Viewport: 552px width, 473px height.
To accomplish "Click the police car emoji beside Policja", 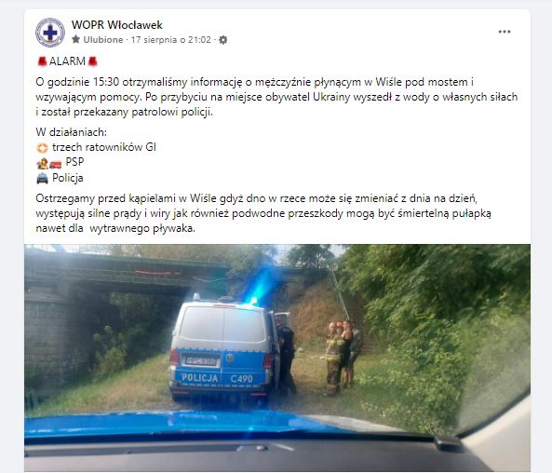I will point(42,178).
